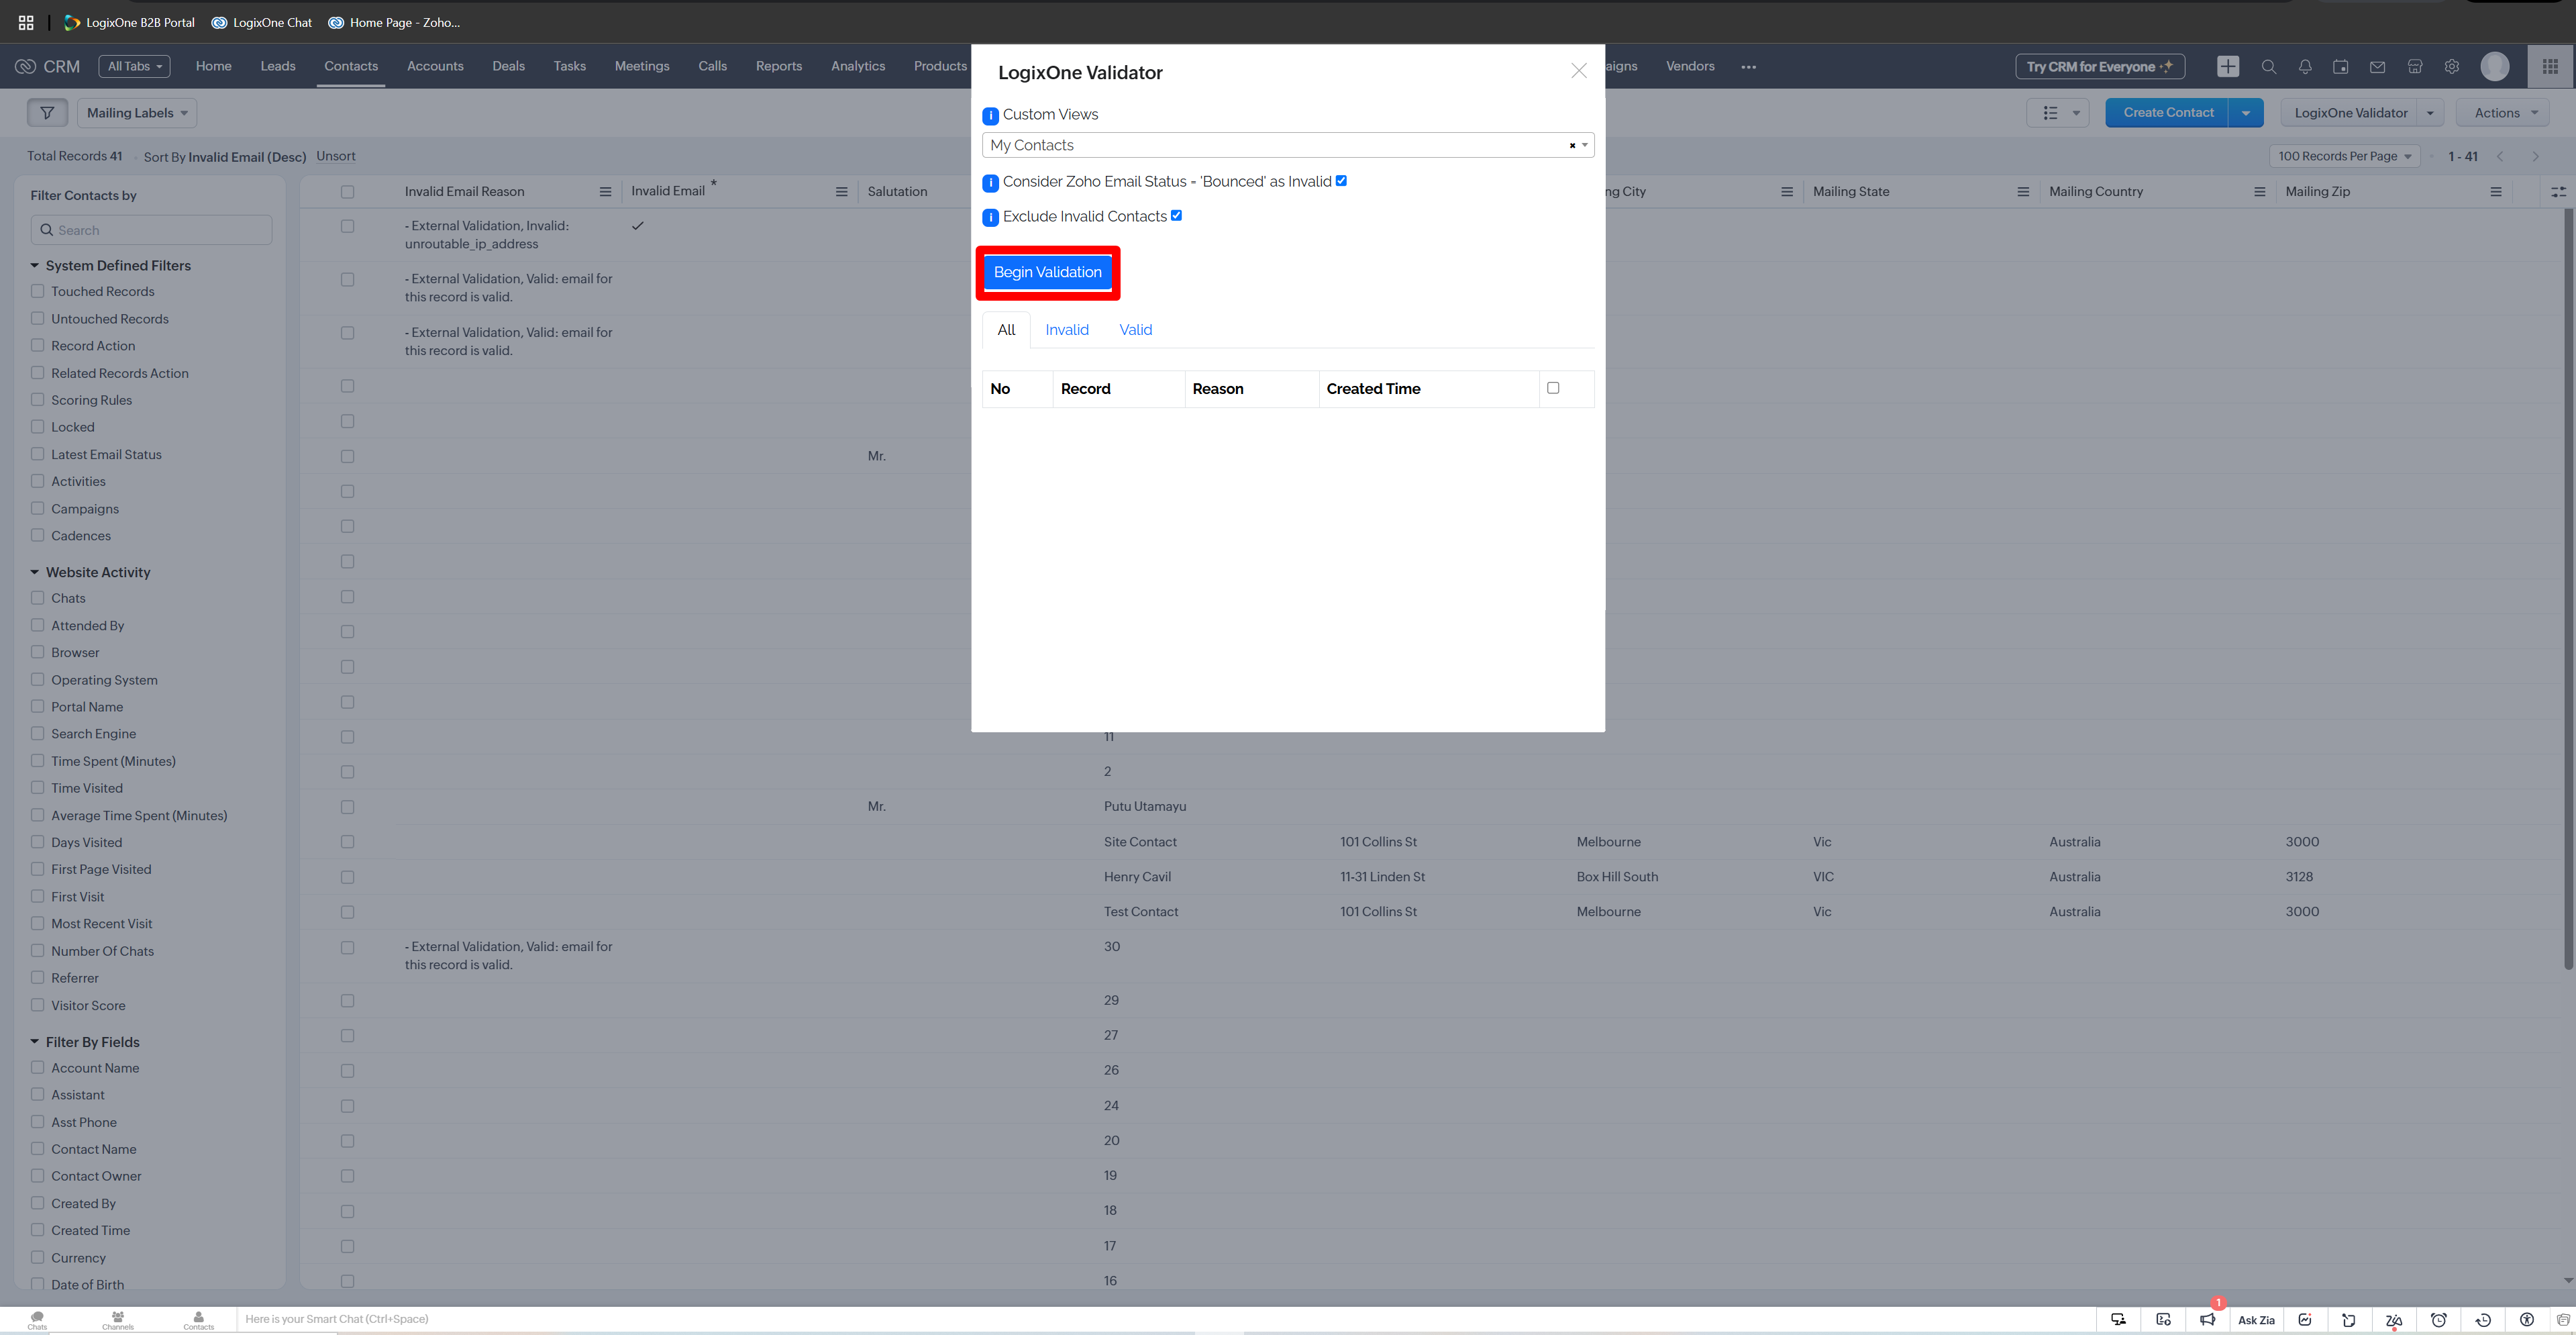2576x1335 pixels.
Task: Open the quick create plus icon
Action: (2227, 66)
